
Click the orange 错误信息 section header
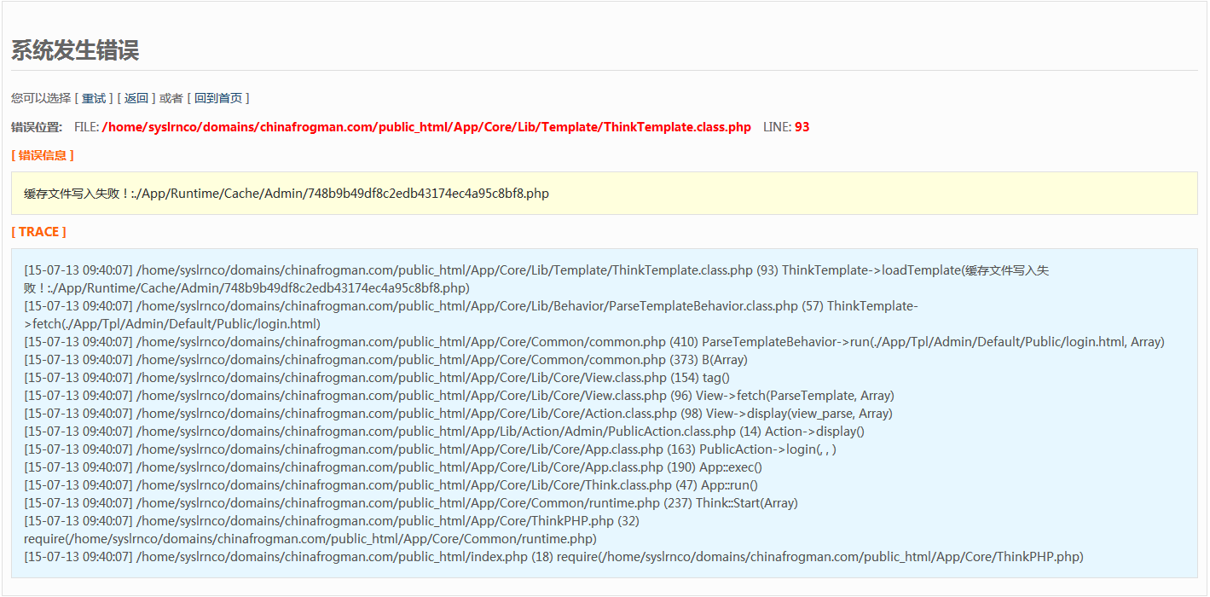coord(43,155)
